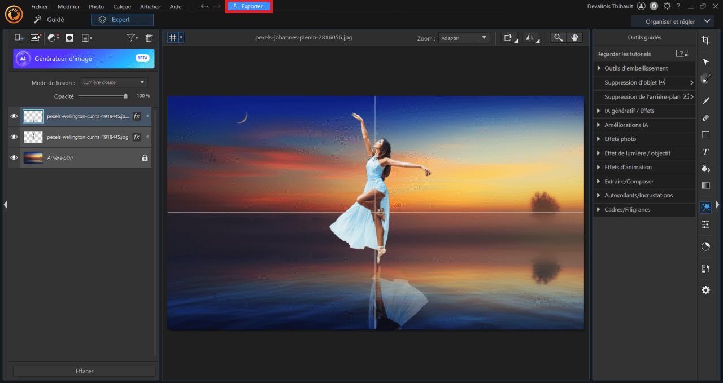Open the Mode de fusion dropdown
This screenshot has width=723, height=383.
click(114, 82)
